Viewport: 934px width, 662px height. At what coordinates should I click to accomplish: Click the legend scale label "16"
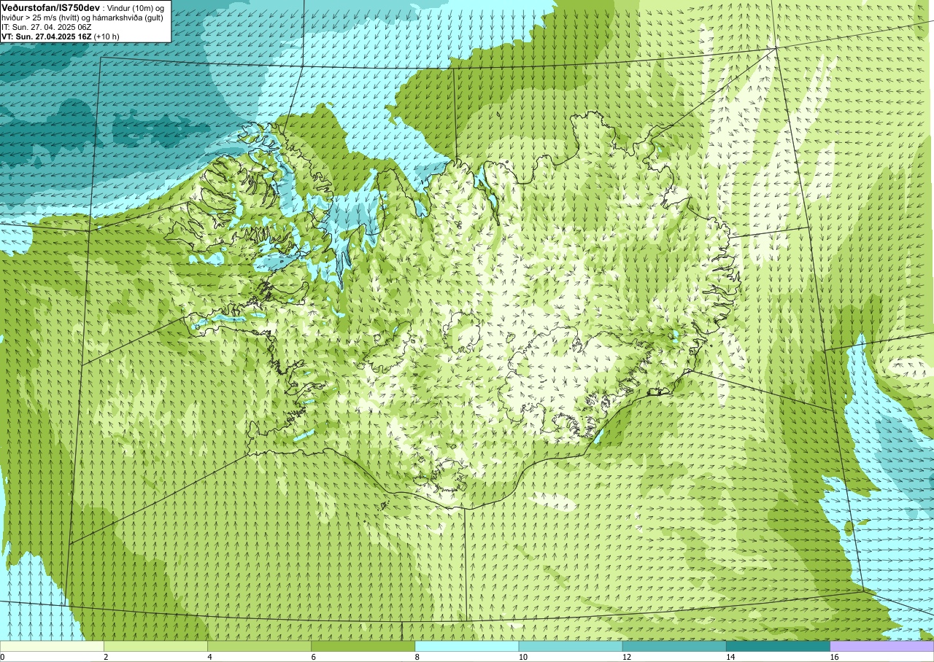[834, 657]
